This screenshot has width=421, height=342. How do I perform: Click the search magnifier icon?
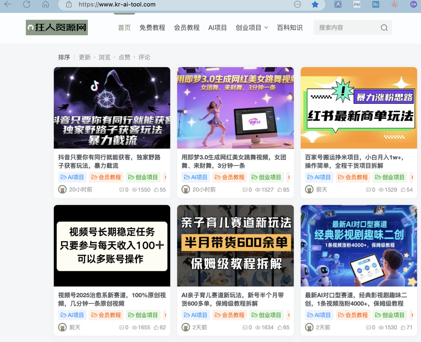(384, 28)
